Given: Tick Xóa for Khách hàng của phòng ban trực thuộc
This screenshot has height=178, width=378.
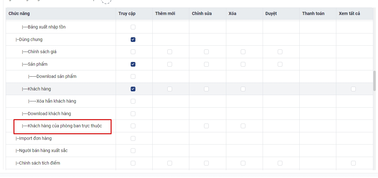Looking at the screenshot, I should (x=243, y=126).
